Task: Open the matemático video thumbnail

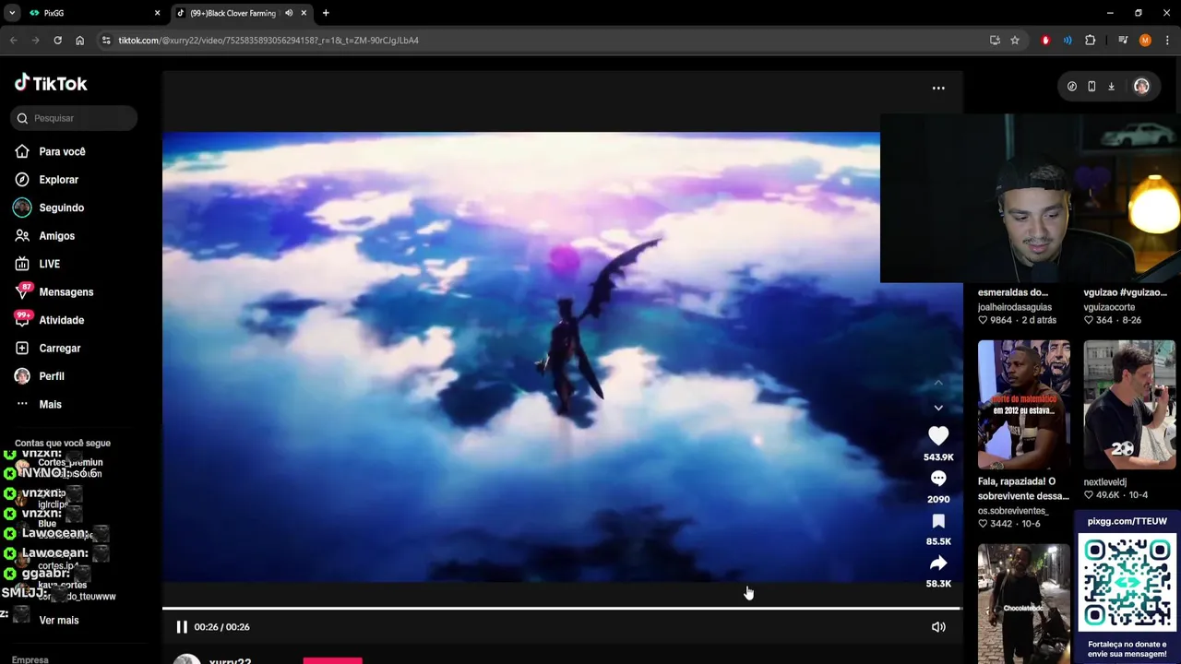Action: (1024, 405)
